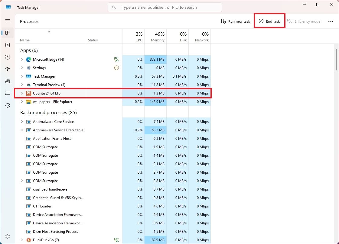Image resolution: width=339 pixels, height=244 pixels.
Task: Expand the Terminal Preview process group
Action: point(21,85)
